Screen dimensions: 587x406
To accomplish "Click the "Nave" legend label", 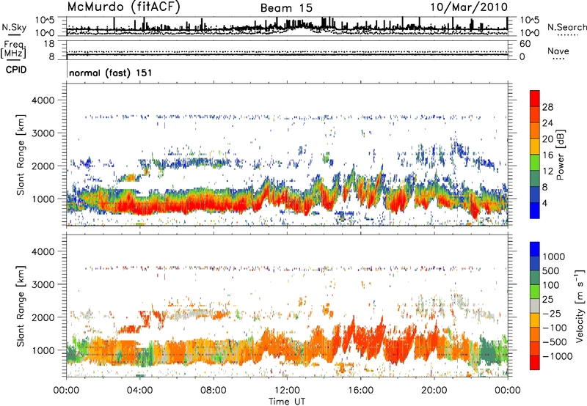I will point(558,51).
